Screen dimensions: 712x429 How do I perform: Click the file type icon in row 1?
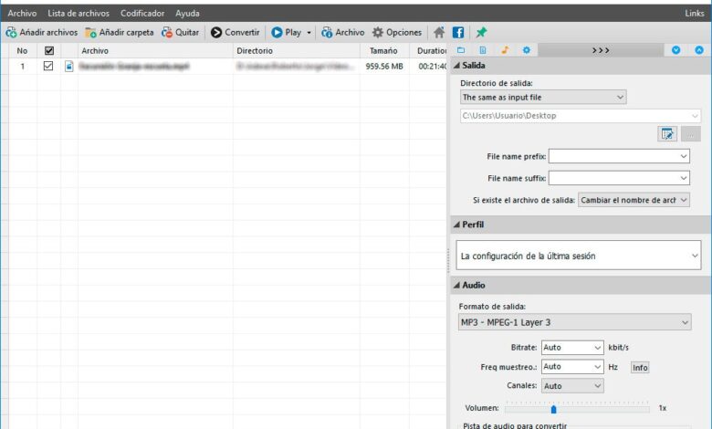pyautogui.click(x=69, y=67)
